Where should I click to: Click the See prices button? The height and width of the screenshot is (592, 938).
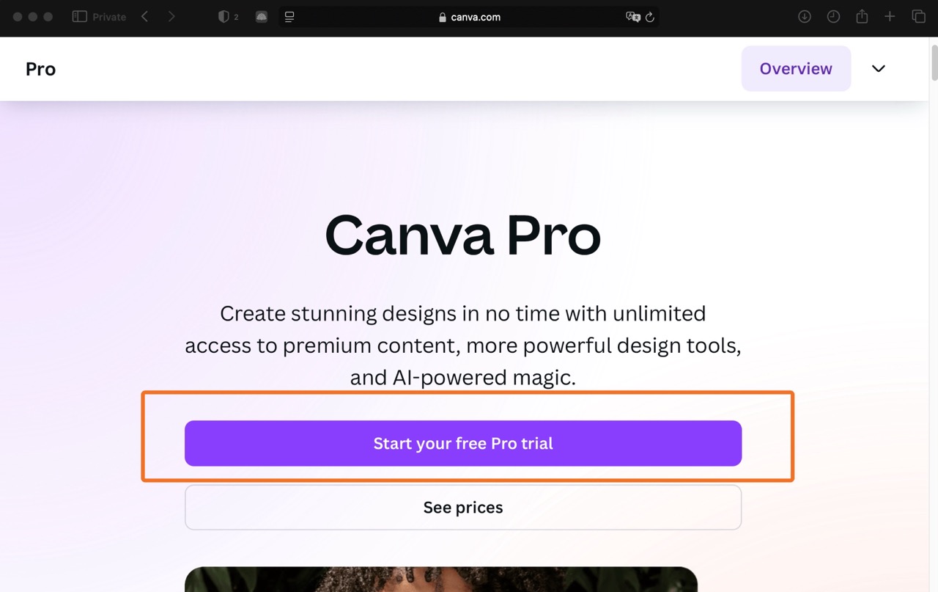463,508
